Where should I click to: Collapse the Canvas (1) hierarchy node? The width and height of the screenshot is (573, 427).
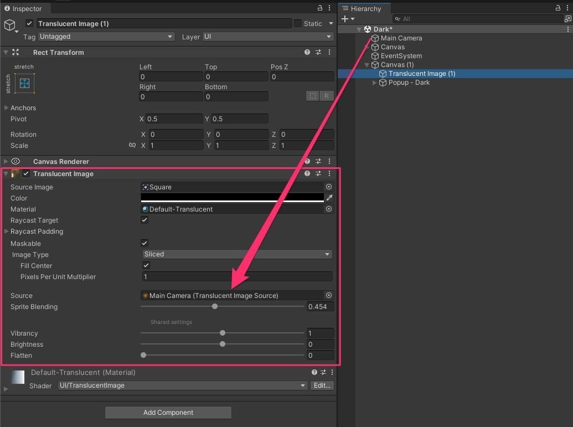(x=366, y=65)
